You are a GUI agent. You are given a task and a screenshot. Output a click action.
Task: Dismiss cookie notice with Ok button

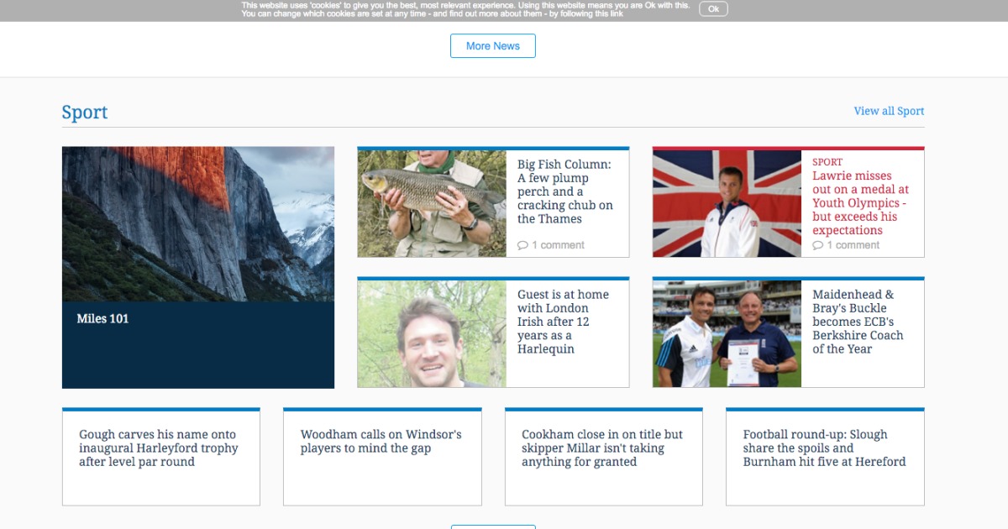click(x=712, y=9)
